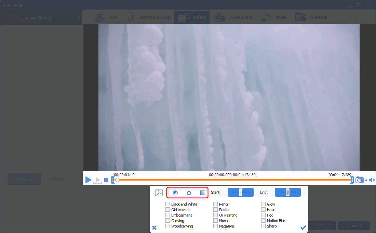Enable the Black and White effect
376x233 pixels.
pyautogui.click(x=168, y=204)
